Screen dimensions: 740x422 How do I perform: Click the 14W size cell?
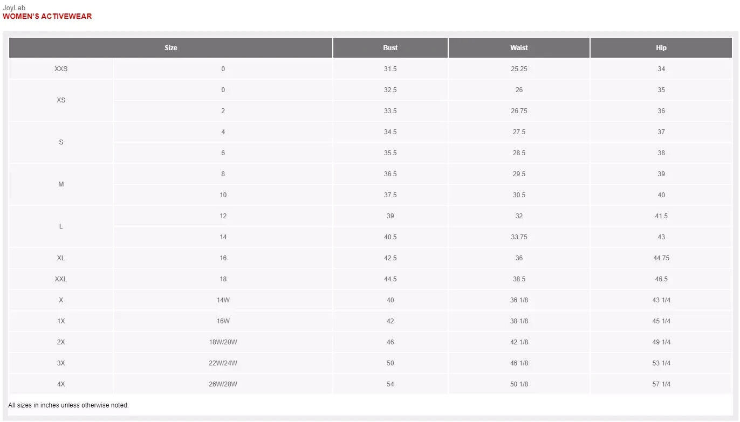coord(223,300)
